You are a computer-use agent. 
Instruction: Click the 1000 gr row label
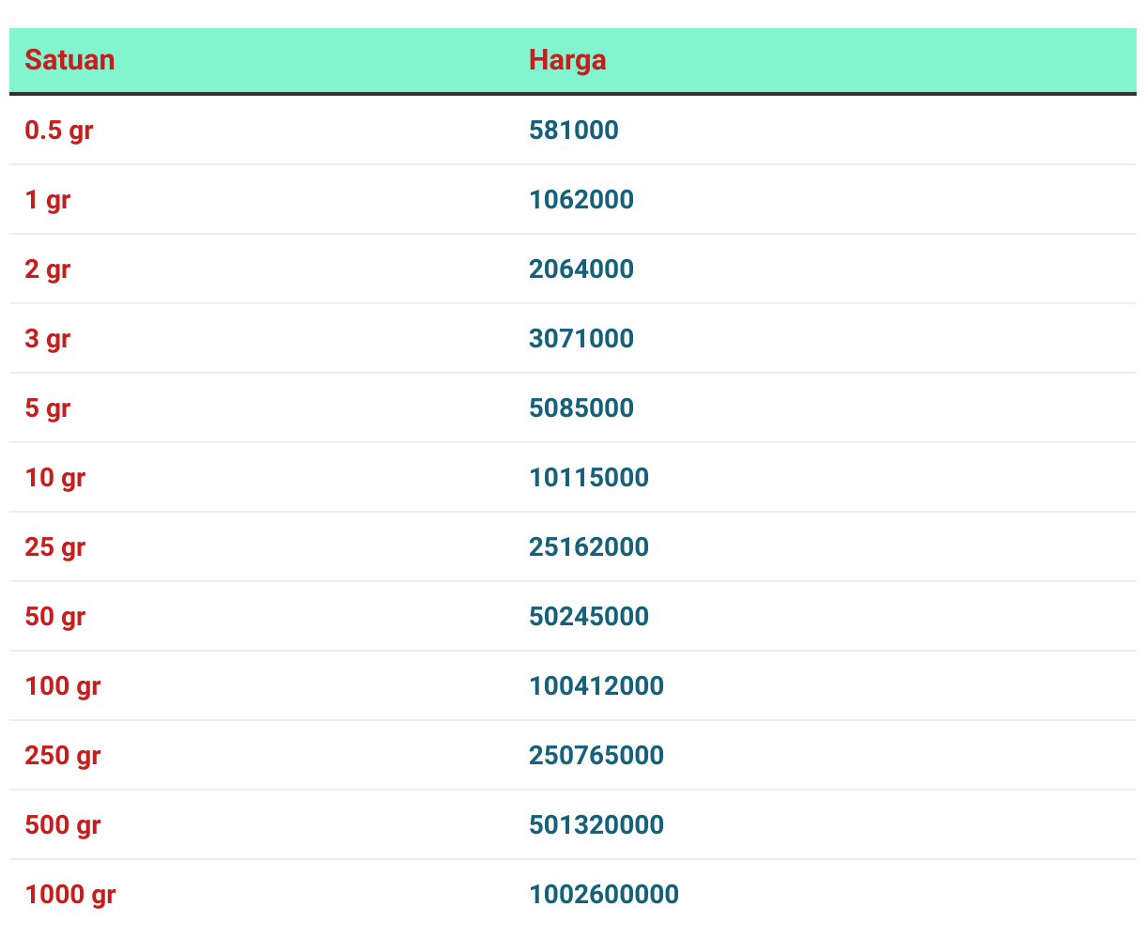pos(70,894)
